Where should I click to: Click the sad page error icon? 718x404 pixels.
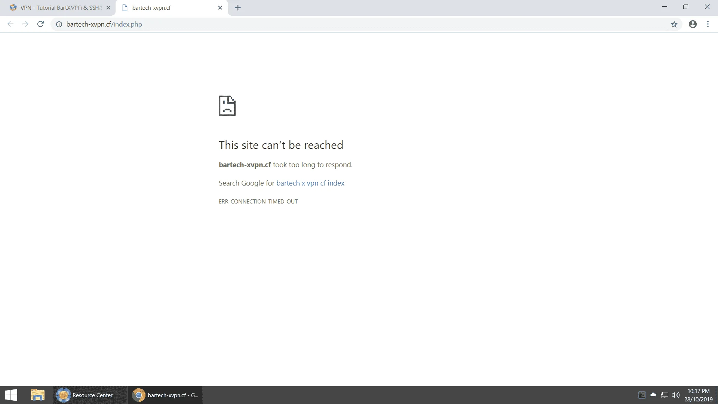coord(227,106)
